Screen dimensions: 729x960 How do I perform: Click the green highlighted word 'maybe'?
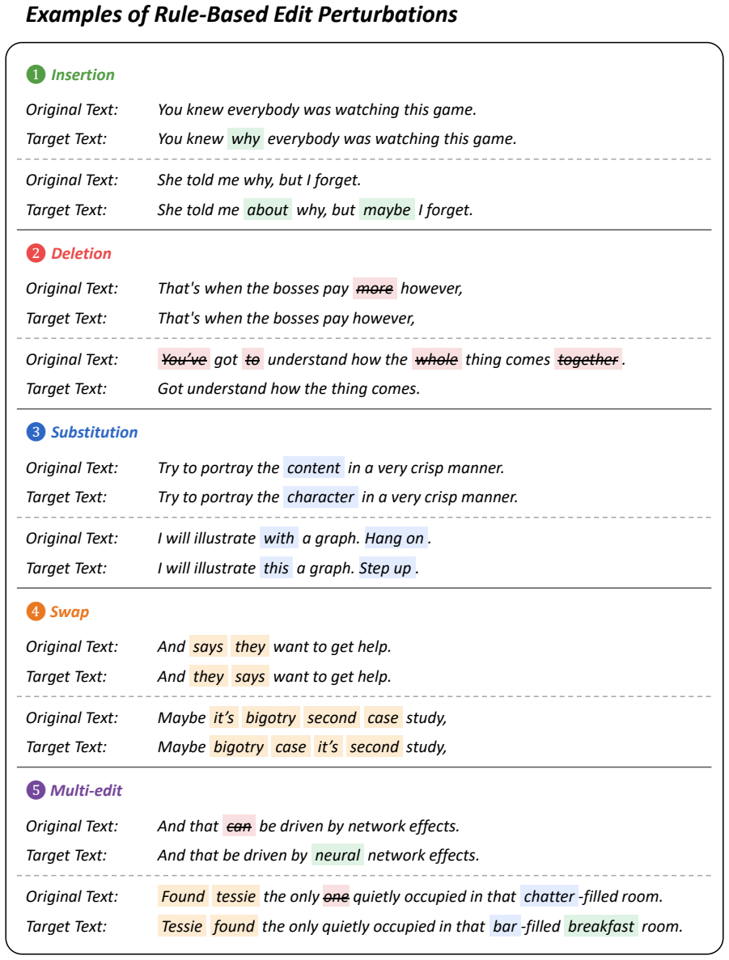tap(387, 210)
